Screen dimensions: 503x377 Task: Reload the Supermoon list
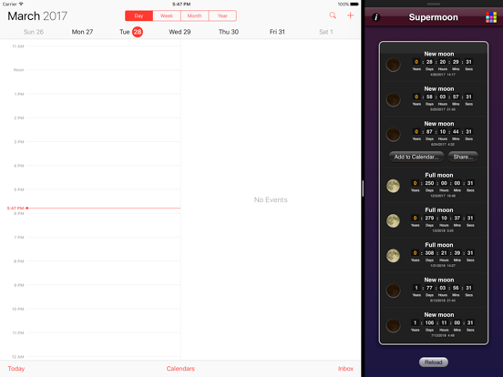tap(434, 362)
